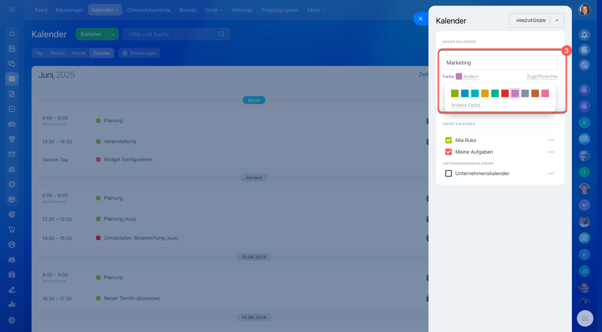Image resolution: width=602 pixels, height=332 pixels.
Task: Click the round menu button at bottom right
Action: click(x=585, y=318)
